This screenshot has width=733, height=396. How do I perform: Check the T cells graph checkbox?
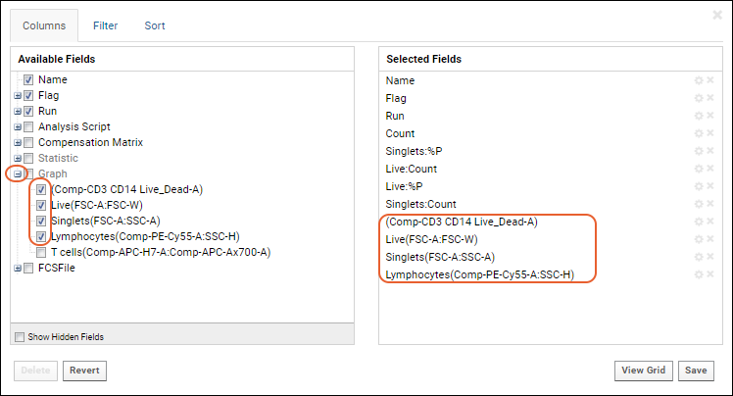point(41,253)
